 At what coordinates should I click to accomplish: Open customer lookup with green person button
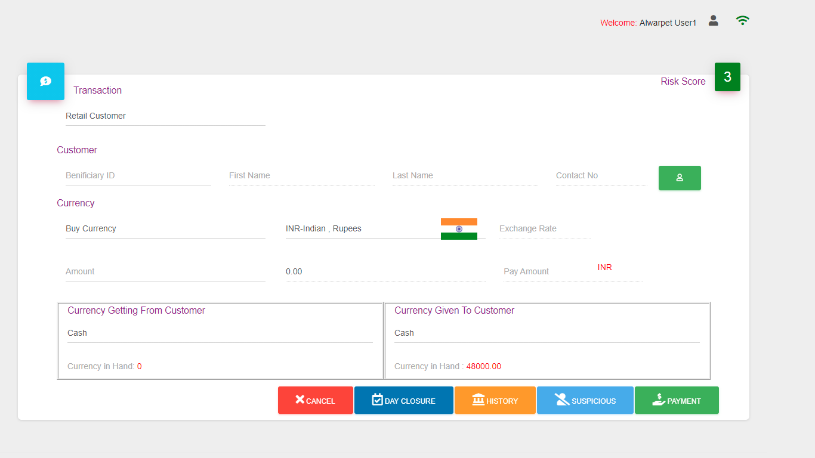[680, 178]
